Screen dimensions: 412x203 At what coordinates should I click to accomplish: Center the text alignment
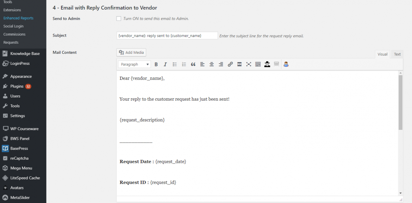[x=211, y=64]
